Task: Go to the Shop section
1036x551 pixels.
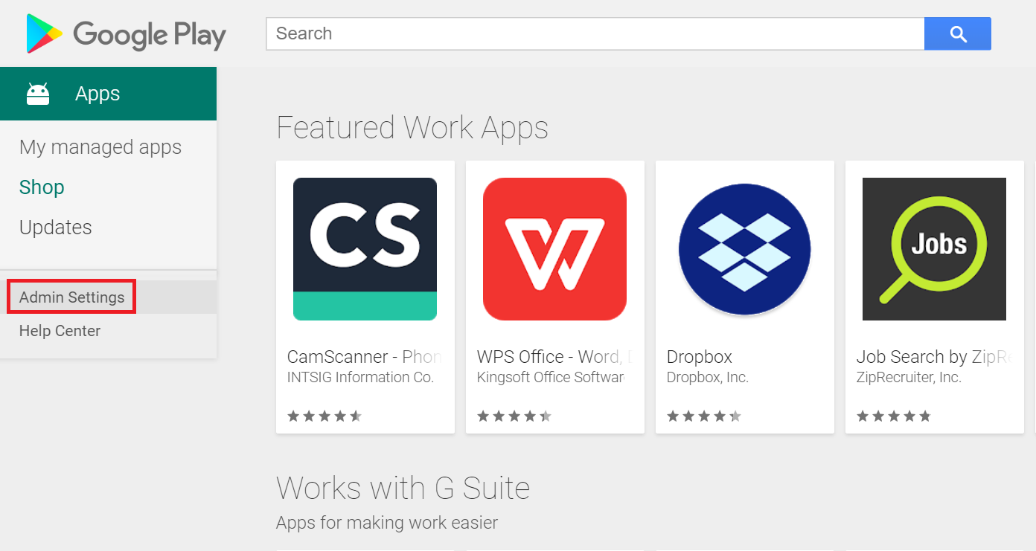Action: click(x=42, y=187)
